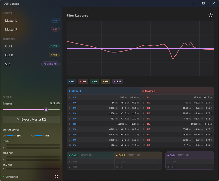Toggle OL curve visibility
This screenshot has width=219, height=181.
pyautogui.click(x=94, y=81)
